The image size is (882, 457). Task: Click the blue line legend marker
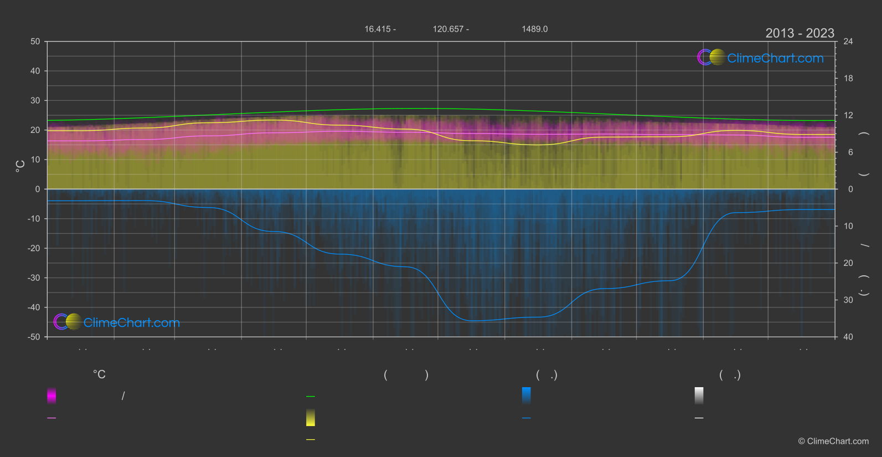pos(527,418)
